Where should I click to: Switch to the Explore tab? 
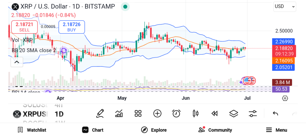coord(154,130)
